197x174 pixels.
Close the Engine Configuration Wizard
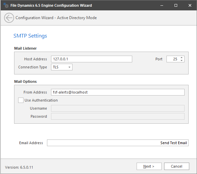point(190,5)
